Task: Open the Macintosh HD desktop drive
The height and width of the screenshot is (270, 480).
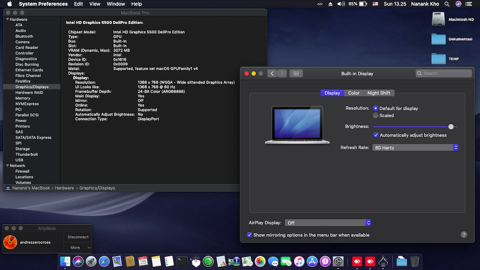Action: tap(438, 19)
